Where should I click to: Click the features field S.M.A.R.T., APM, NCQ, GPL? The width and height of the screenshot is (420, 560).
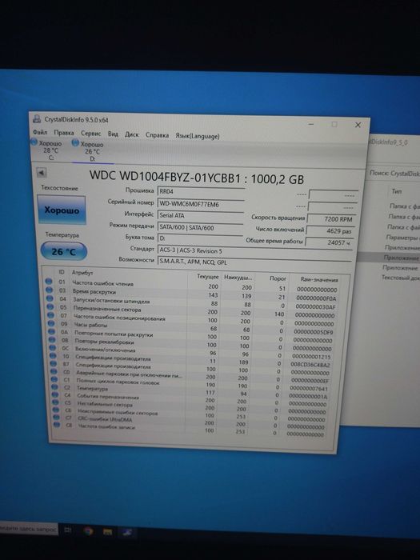(254, 262)
